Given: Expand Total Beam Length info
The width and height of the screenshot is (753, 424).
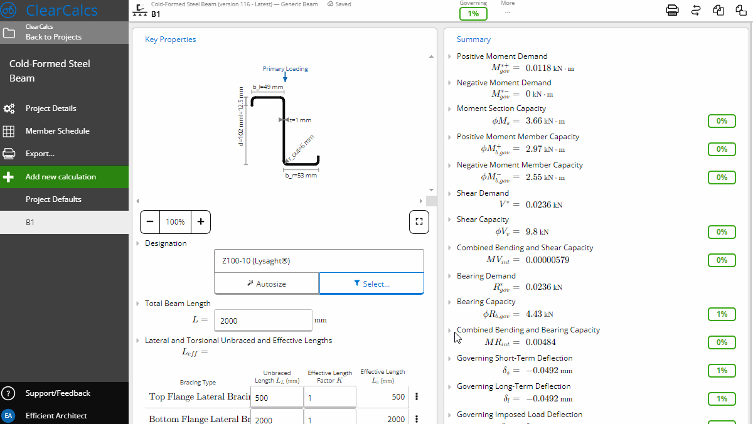Looking at the screenshot, I should pyautogui.click(x=138, y=304).
